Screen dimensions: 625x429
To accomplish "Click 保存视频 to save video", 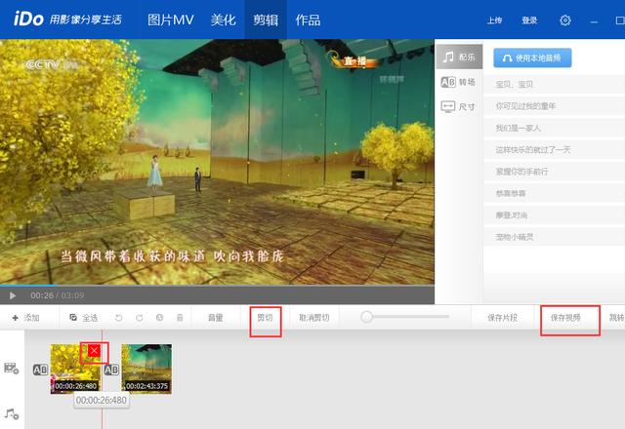I will click(565, 318).
